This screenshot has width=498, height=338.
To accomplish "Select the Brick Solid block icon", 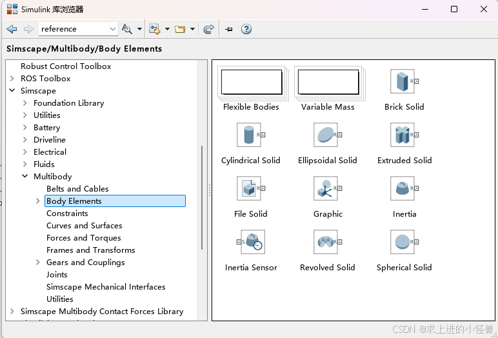I will (404, 81).
